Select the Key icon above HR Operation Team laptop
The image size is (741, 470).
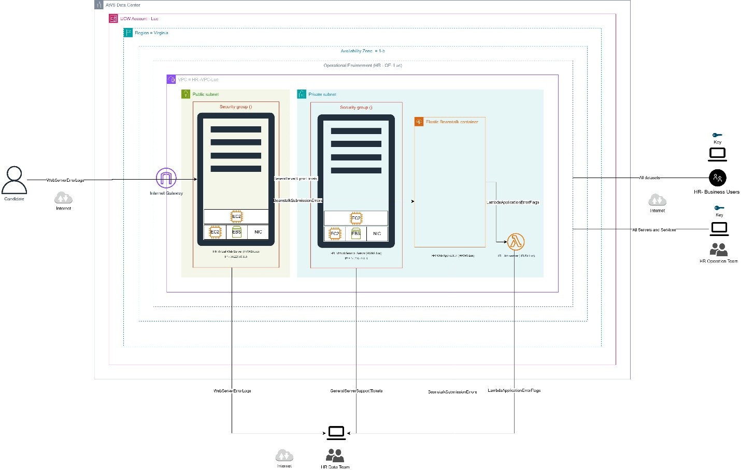(719, 208)
